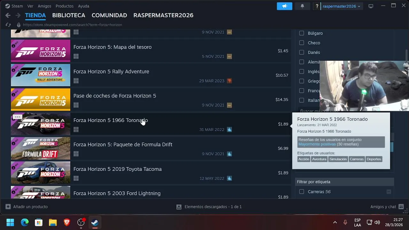Screen dimensions: 409x230
Task: Click the forward navigation arrow
Action: [x=18, y=15]
